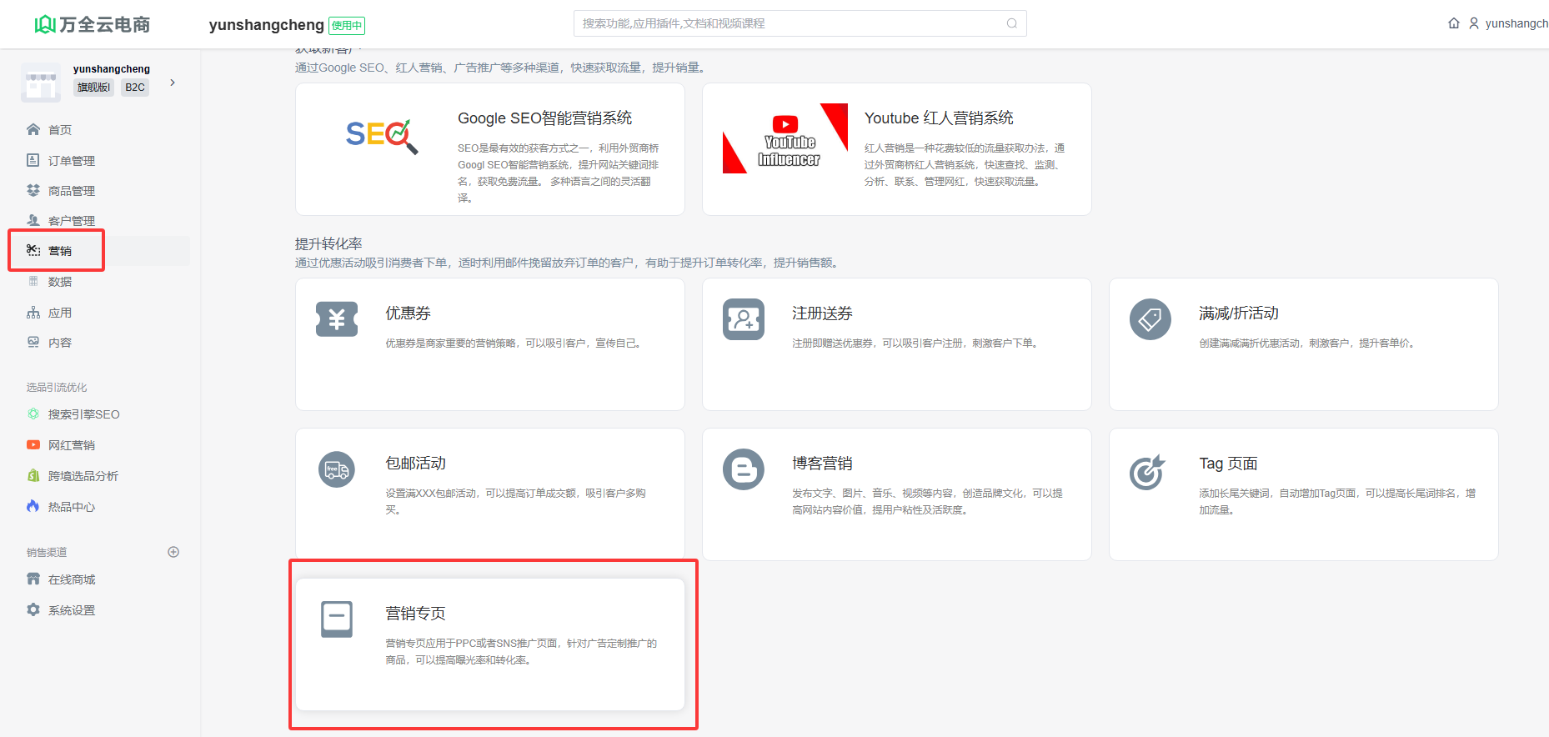This screenshot has height=737, width=1549.
Task: Click the home icon in top bar
Action: (x=1454, y=23)
